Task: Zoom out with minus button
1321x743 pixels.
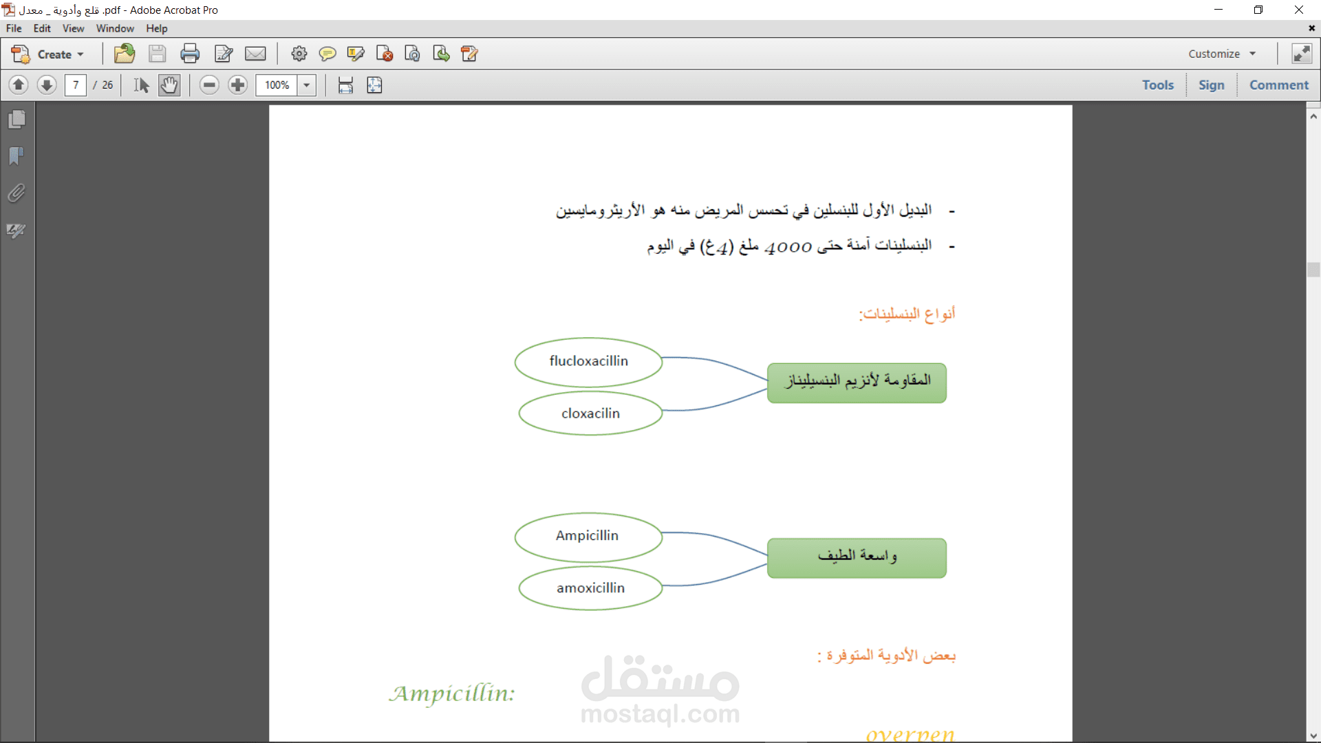Action: point(209,85)
